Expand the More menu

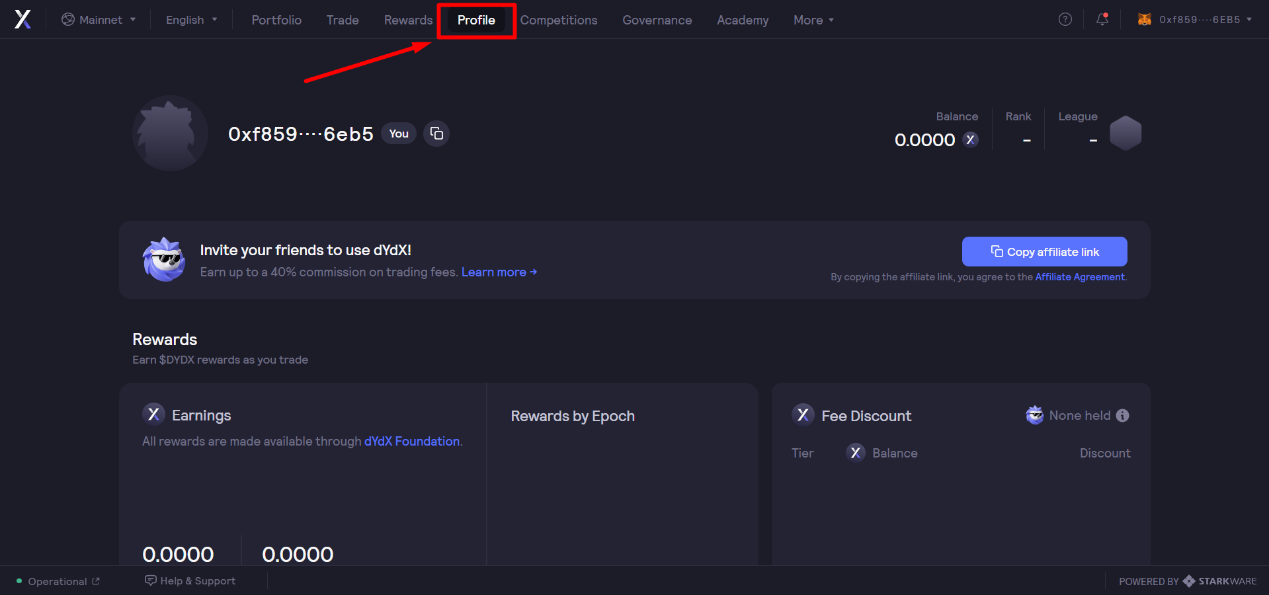coord(813,20)
